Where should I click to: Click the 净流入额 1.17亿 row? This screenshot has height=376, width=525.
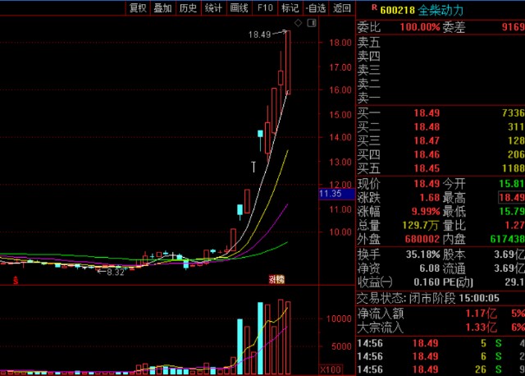coord(441,314)
